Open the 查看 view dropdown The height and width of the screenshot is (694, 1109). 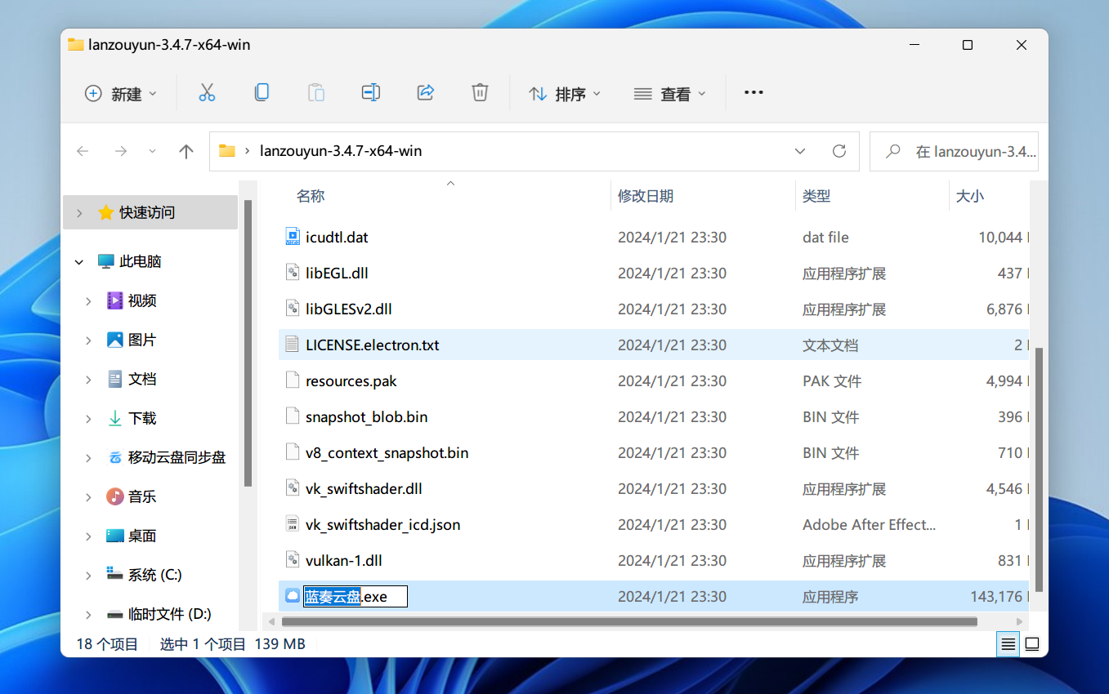point(670,94)
